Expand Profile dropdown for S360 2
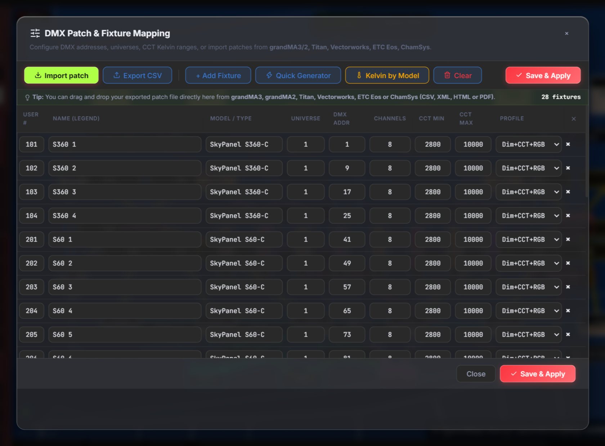Viewport: 605px width, 446px height. coord(529,168)
